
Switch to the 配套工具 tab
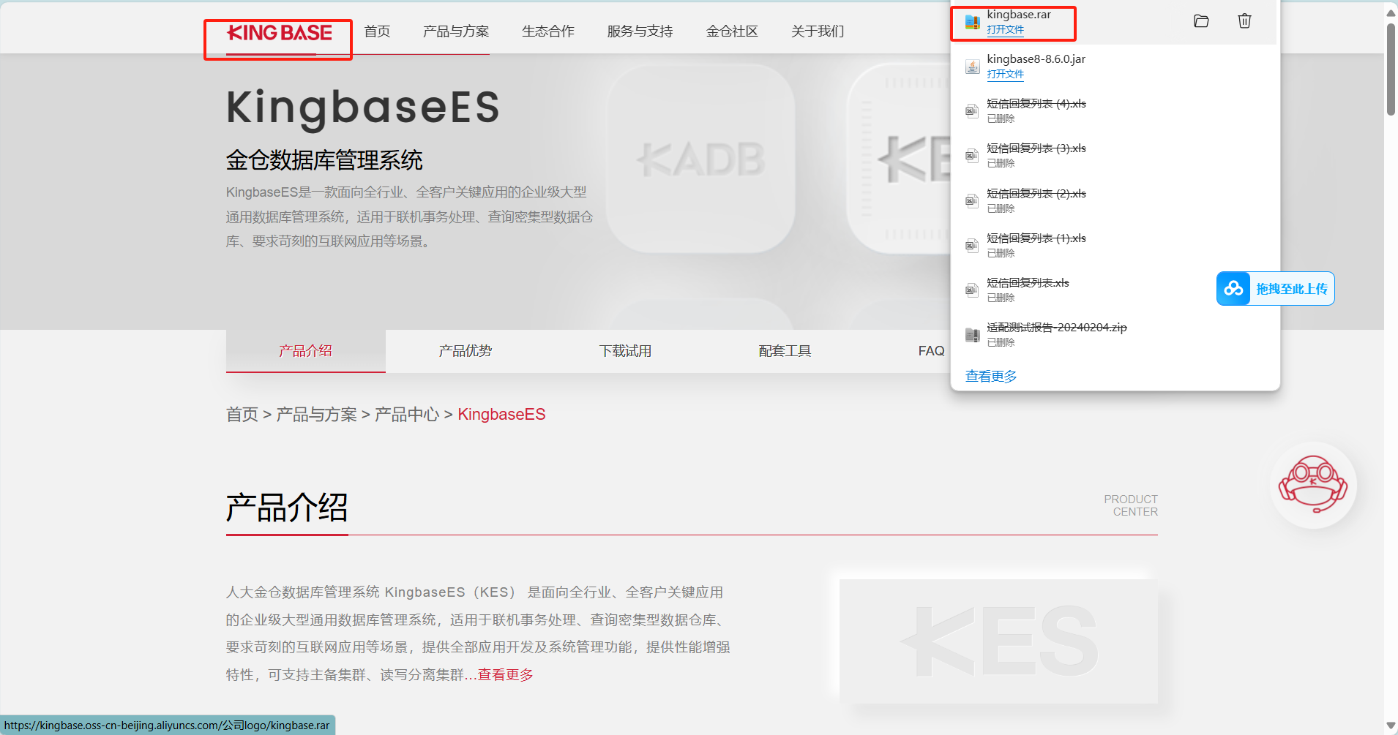pos(785,351)
